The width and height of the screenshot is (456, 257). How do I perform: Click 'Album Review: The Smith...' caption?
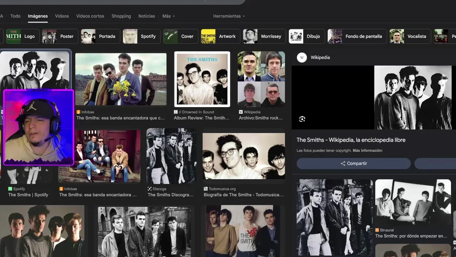[202, 118]
